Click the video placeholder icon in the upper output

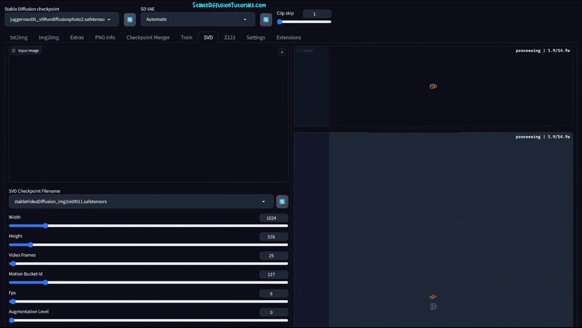433,86
